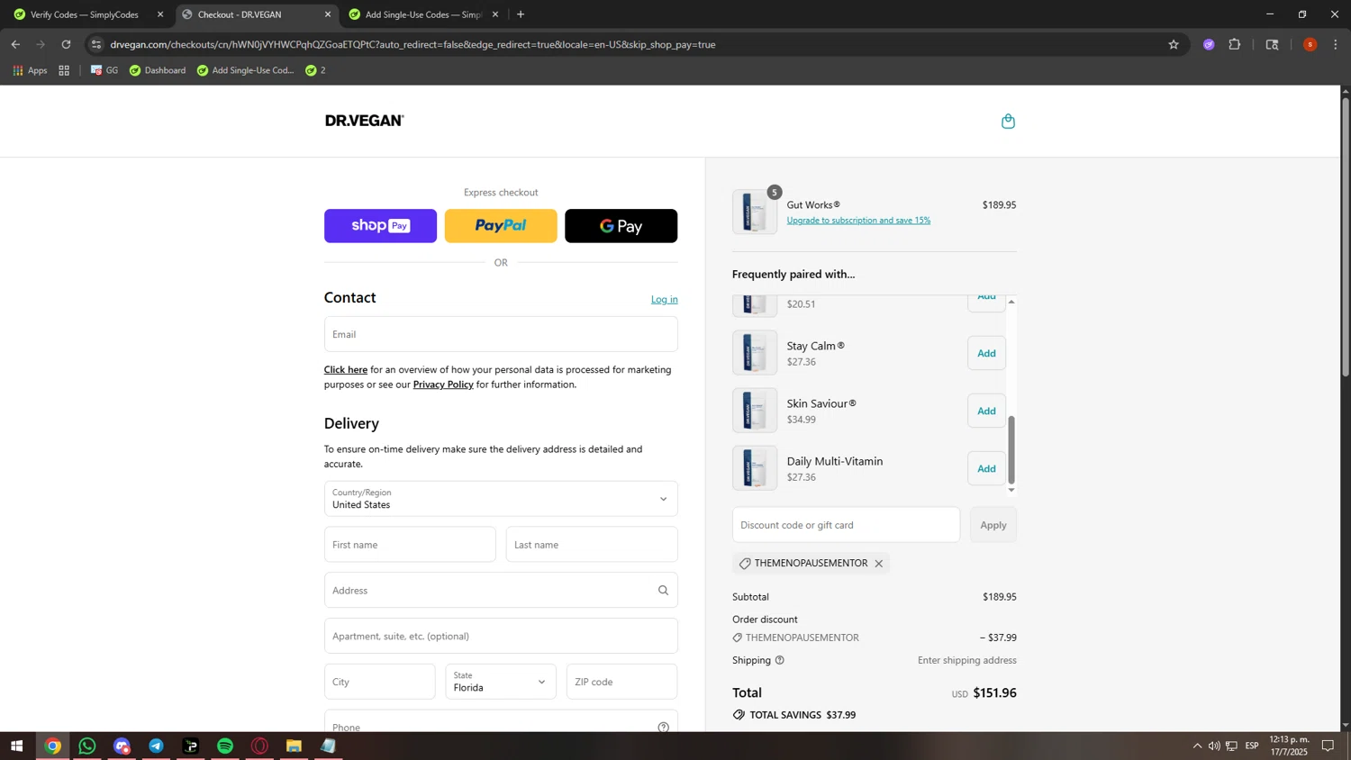This screenshot has width=1351, height=760.
Task: Open the bookmark labeled 2
Action: 315,70
